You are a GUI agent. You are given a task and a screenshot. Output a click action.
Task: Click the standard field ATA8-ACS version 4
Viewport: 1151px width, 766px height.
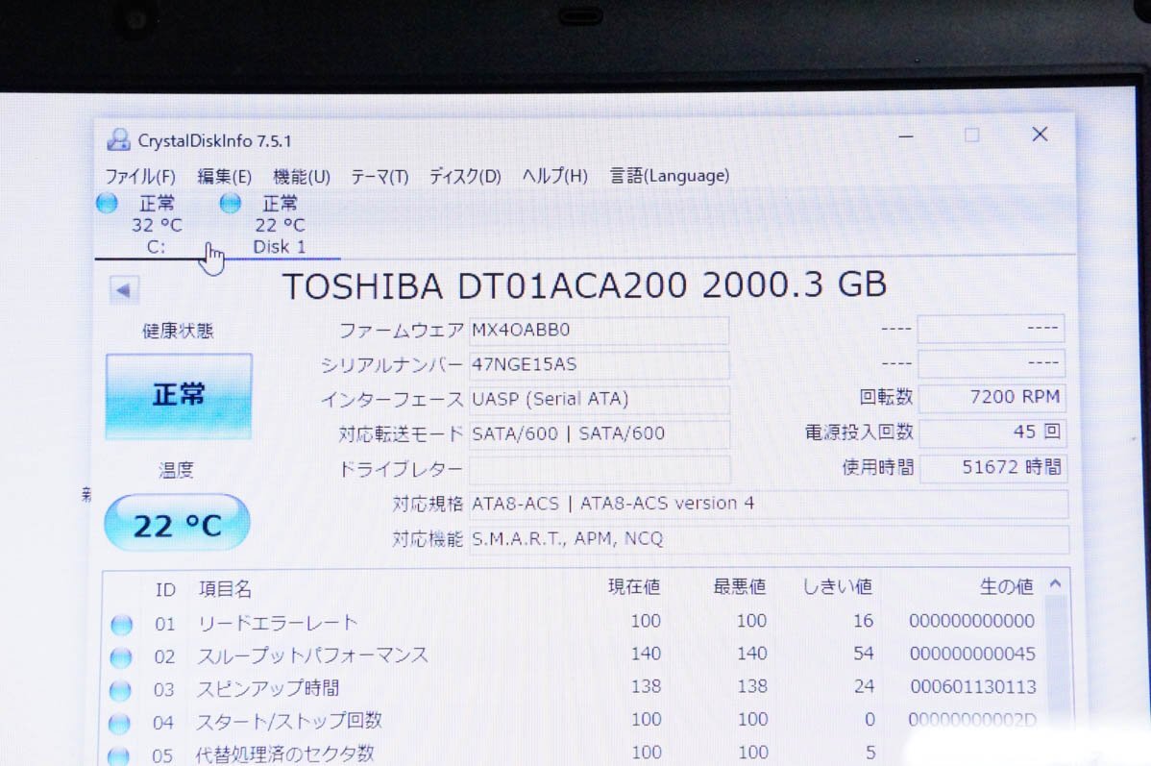[x=769, y=504]
